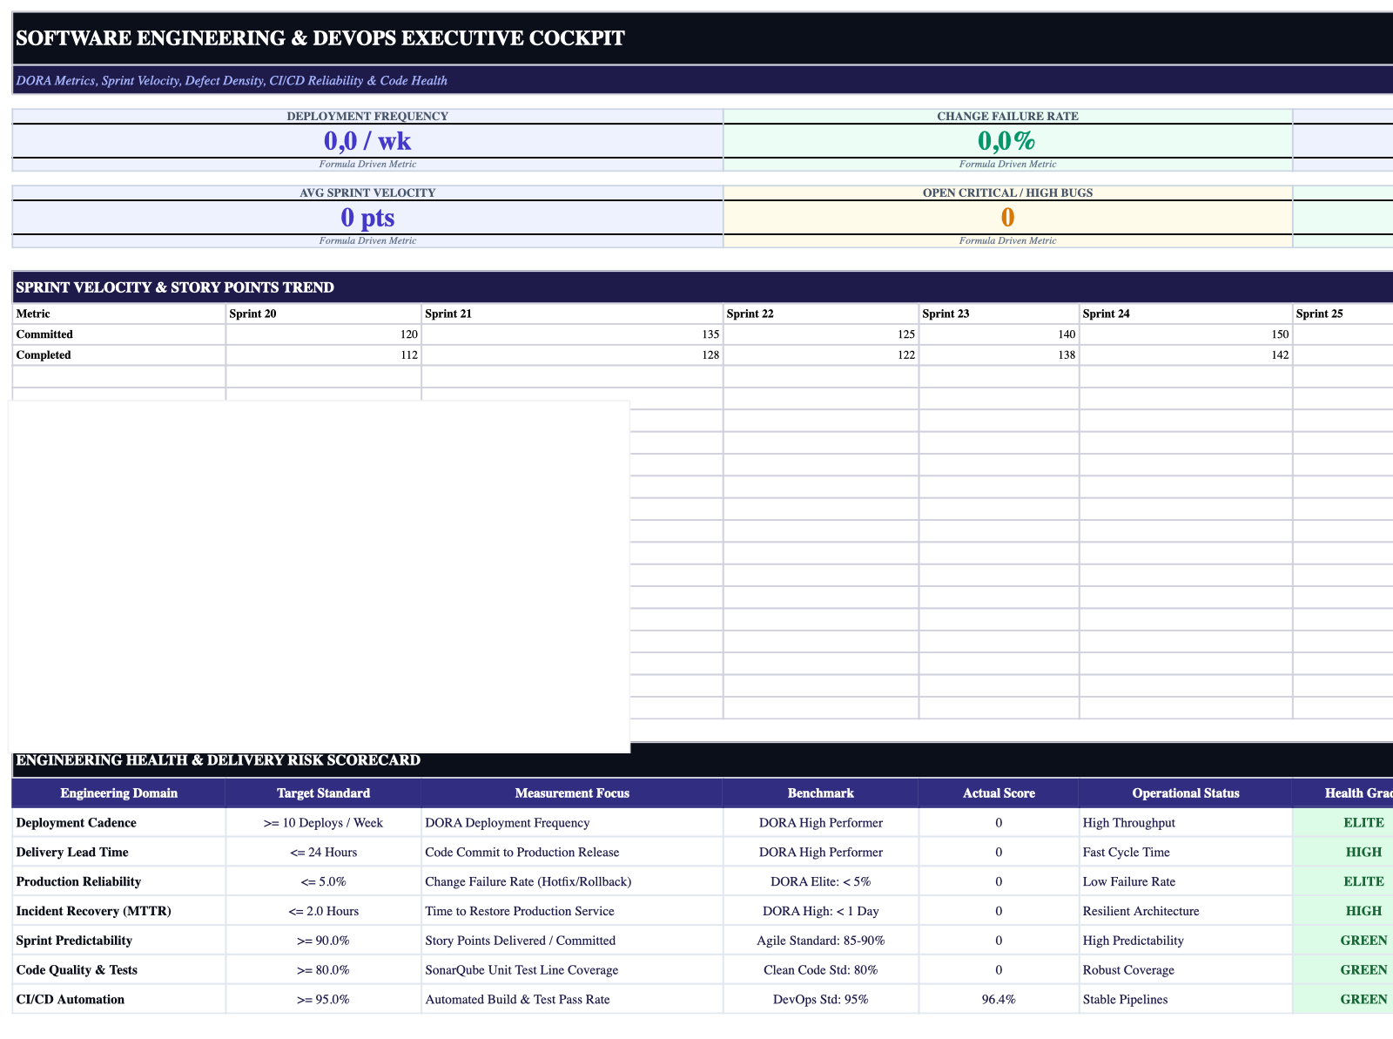Select Committed value 135 for Sprint 21
Viewport: 1393px width, 1039px height.
[572, 334]
